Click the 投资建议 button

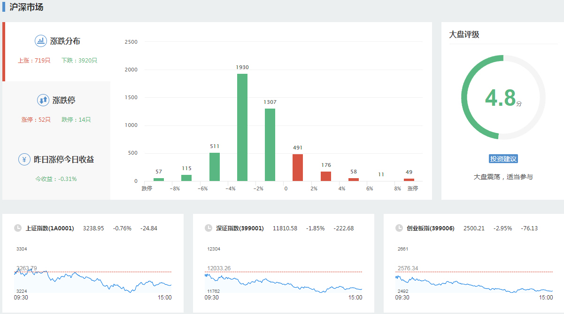pos(503,159)
